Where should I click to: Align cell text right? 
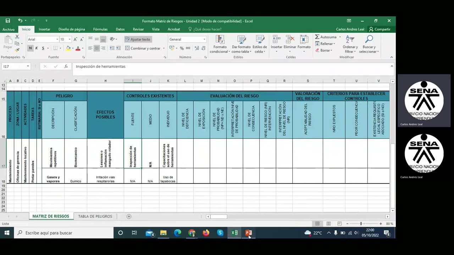tap(103, 48)
